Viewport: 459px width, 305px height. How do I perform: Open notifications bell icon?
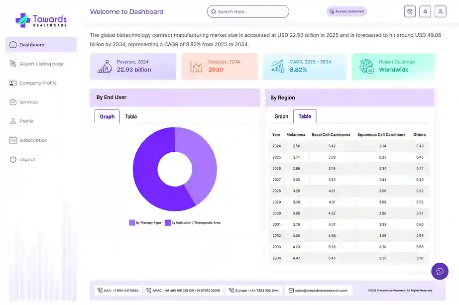pyautogui.click(x=425, y=11)
